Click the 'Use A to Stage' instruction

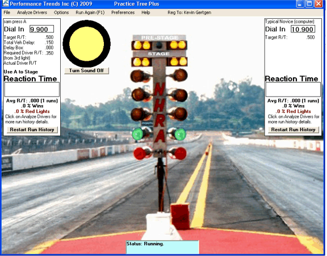point(20,72)
